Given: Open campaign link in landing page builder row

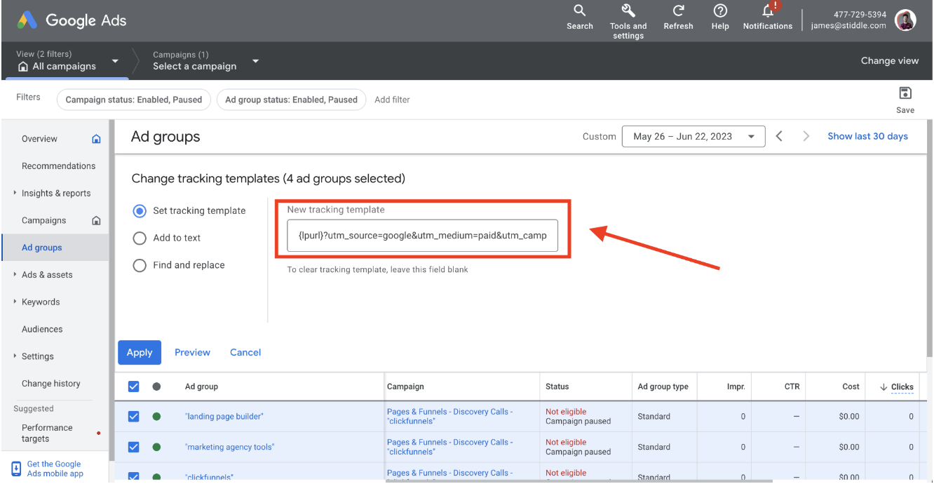Looking at the screenshot, I should 449,417.
